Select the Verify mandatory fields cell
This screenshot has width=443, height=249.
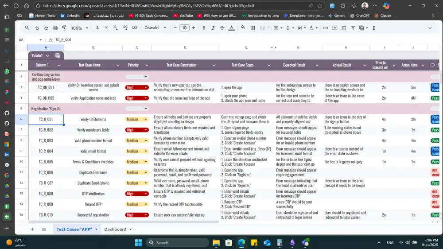pos(93,130)
